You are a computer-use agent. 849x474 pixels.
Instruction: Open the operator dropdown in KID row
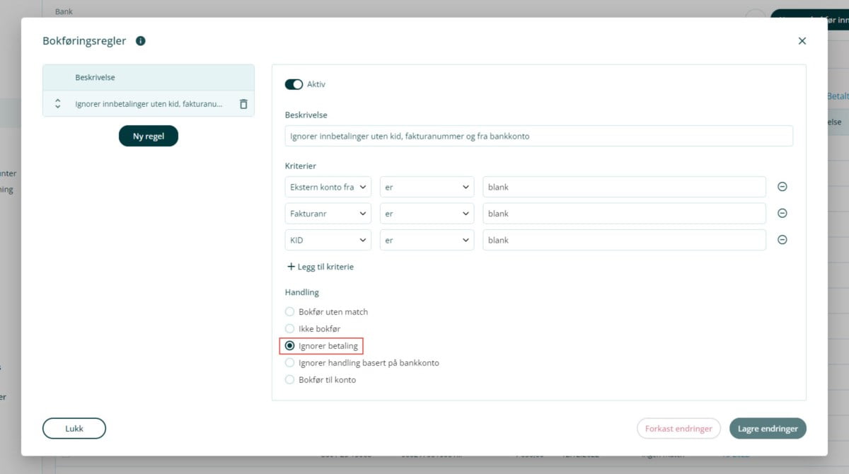(x=427, y=240)
